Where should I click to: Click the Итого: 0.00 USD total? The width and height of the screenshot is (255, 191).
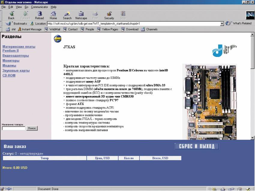[15, 168]
